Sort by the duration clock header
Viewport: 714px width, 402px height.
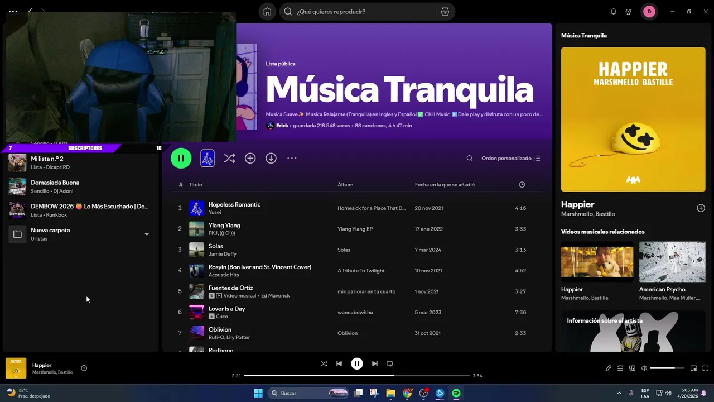pos(522,185)
